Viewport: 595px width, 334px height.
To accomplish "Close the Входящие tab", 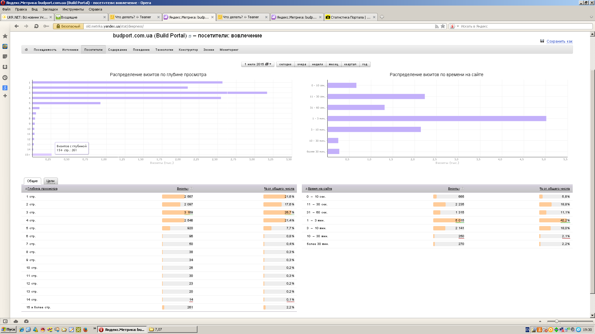I will click(104, 17).
